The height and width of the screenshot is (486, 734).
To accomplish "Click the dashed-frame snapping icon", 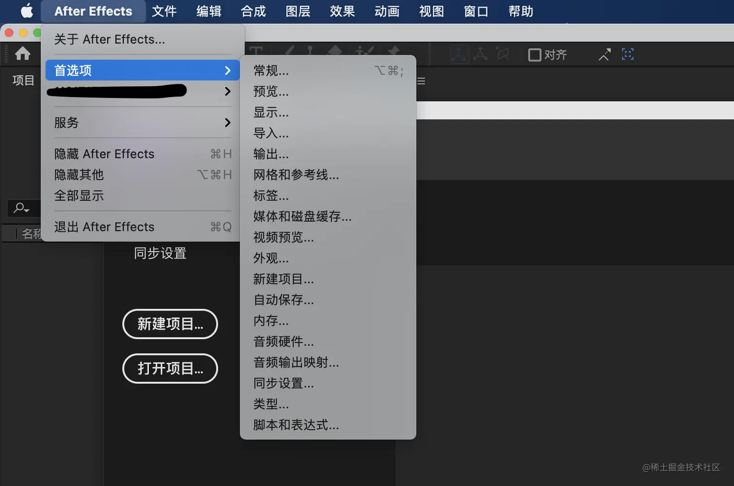I will [x=628, y=54].
